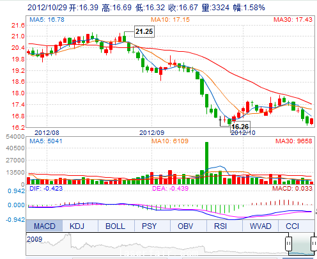317x259 pixels.
Task: Click the left range slider handle
Action: pyautogui.click(x=288, y=244)
